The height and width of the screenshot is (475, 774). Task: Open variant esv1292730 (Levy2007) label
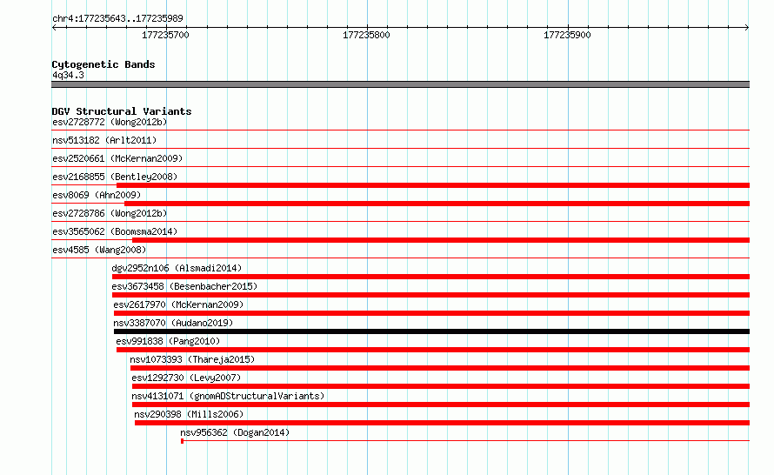pyautogui.click(x=186, y=378)
